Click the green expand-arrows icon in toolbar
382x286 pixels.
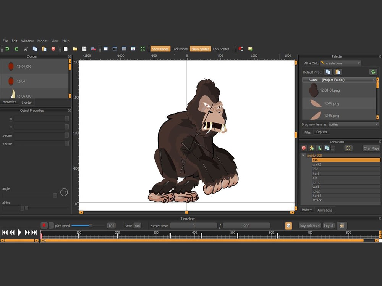[x=142, y=49]
